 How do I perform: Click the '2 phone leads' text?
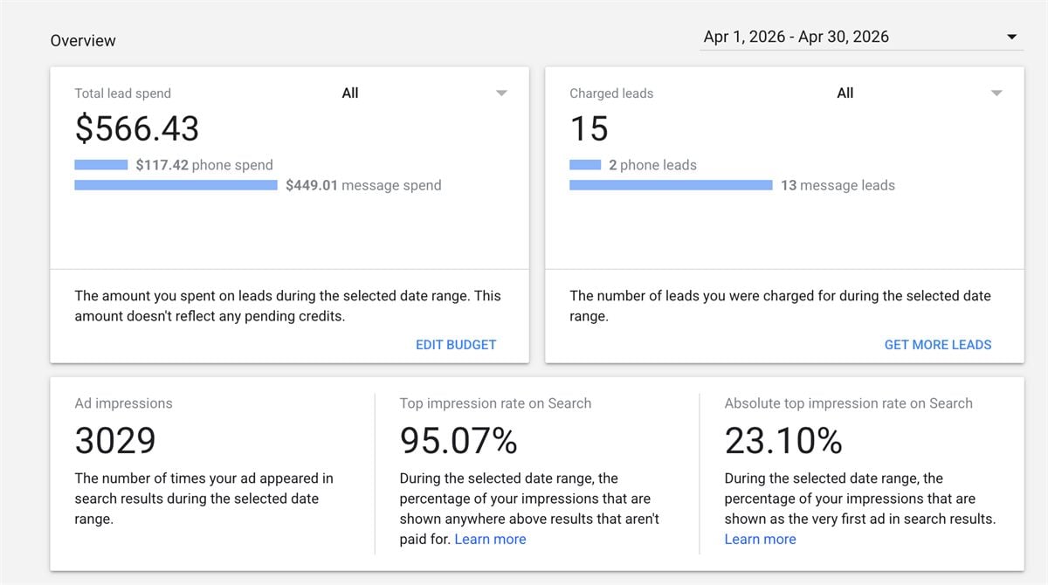[652, 165]
